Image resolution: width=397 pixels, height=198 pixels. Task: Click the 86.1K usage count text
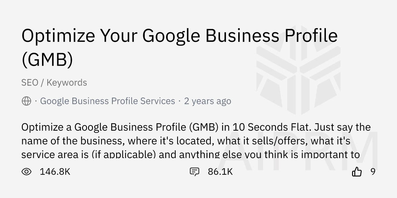coord(220,172)
